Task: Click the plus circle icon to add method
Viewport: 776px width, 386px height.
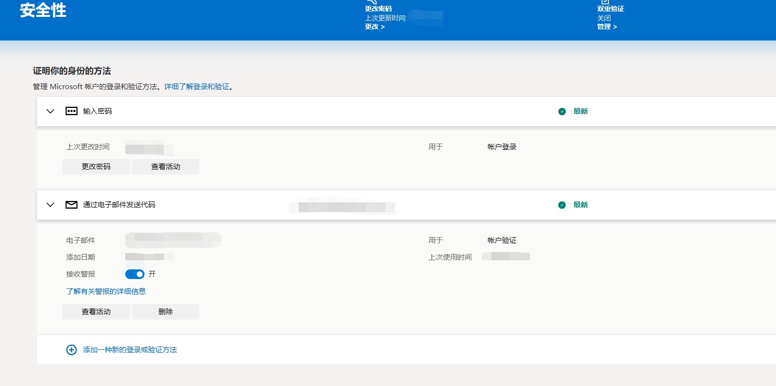Action: (x=71, y=350)
